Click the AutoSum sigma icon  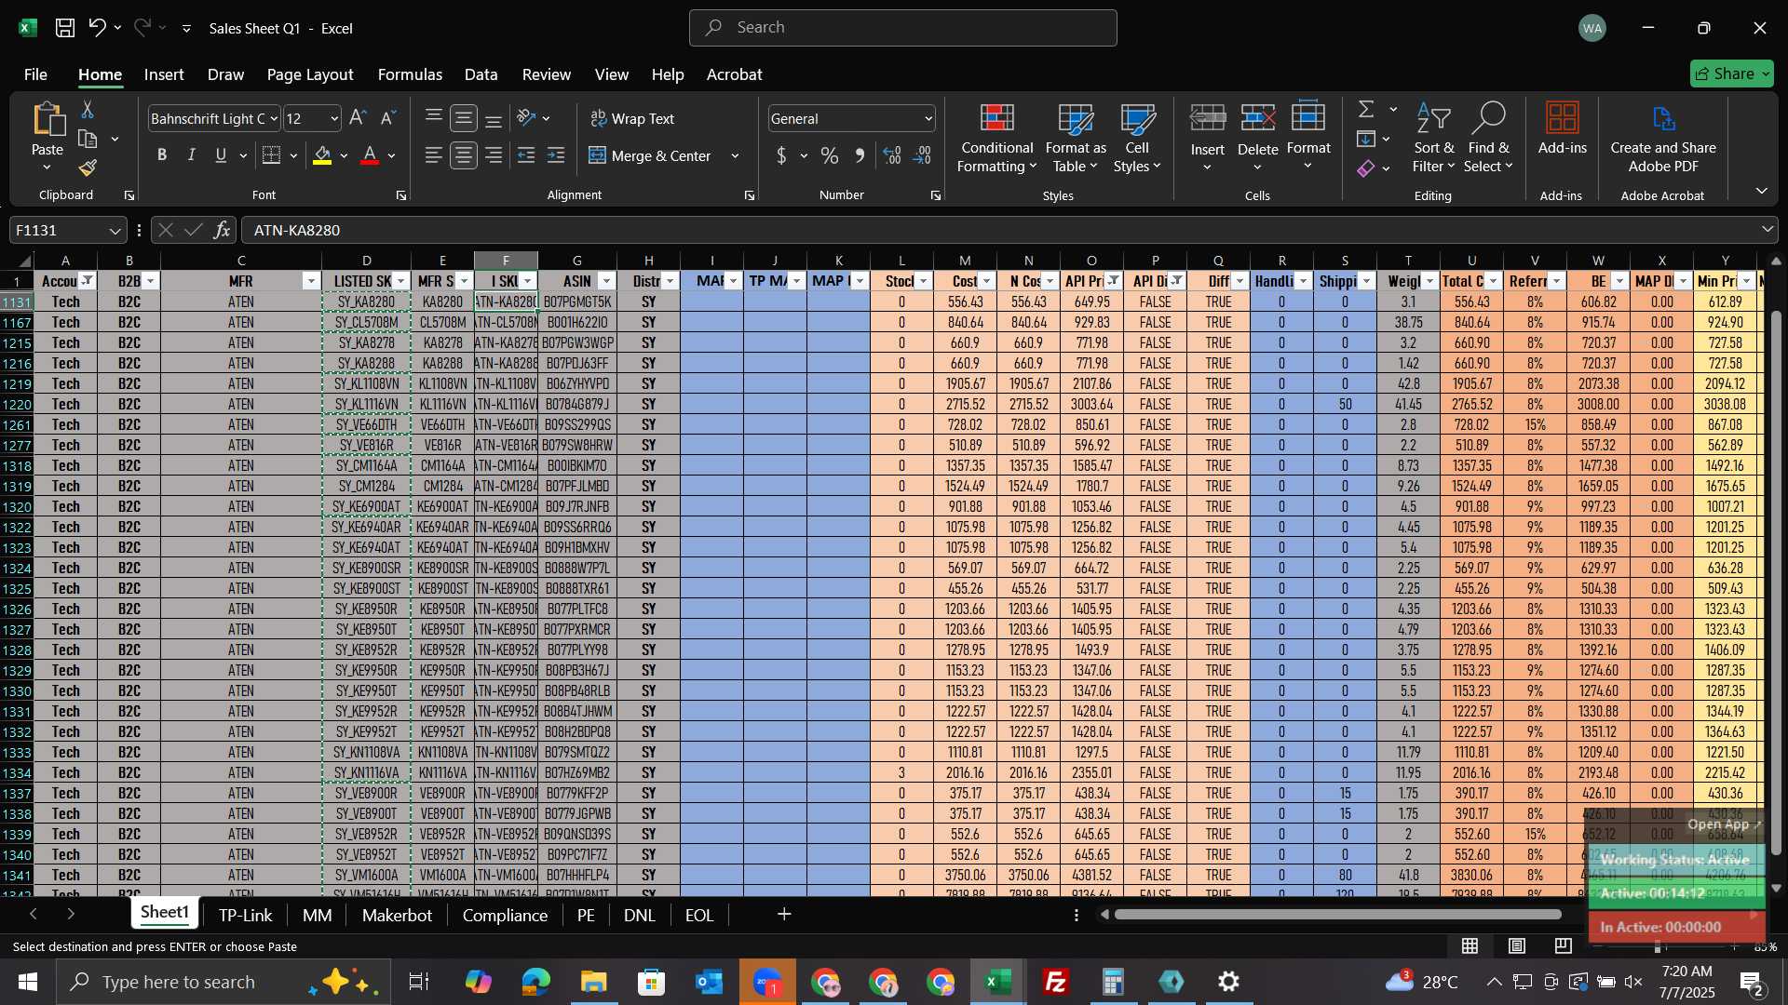(x=1366, y=110)
